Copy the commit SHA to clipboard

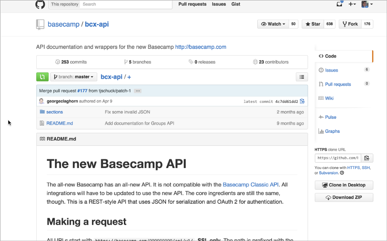point(302,101)
